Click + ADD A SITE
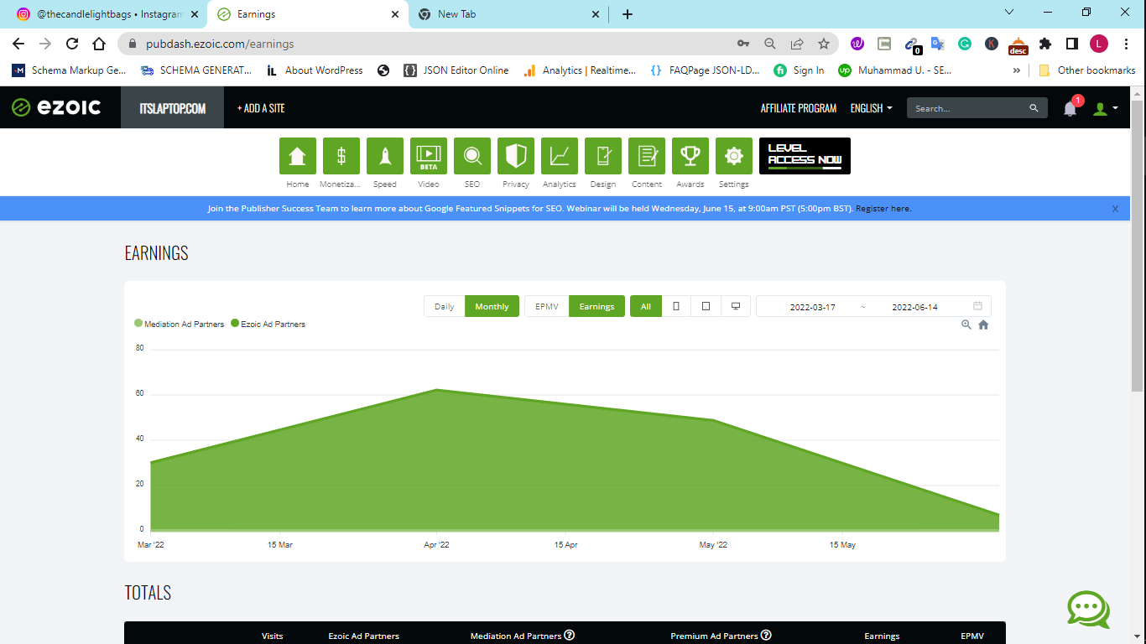The width and height of the screenshot is (1146, 644). [x=261, y=108]
